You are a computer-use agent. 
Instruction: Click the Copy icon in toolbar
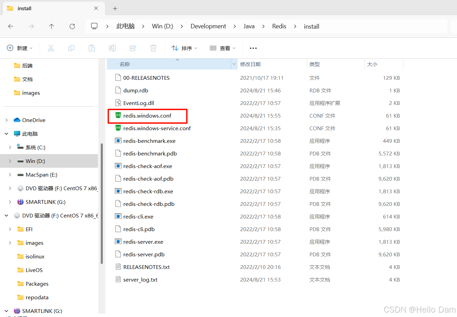(x=71, y=48)
